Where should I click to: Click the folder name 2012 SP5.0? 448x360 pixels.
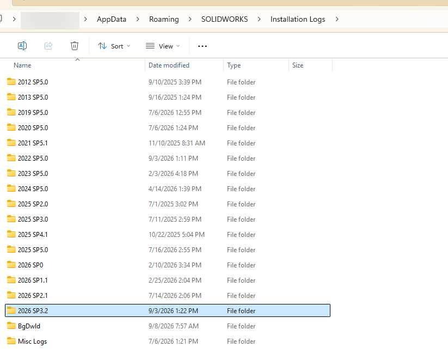click(x=33, y=82)
